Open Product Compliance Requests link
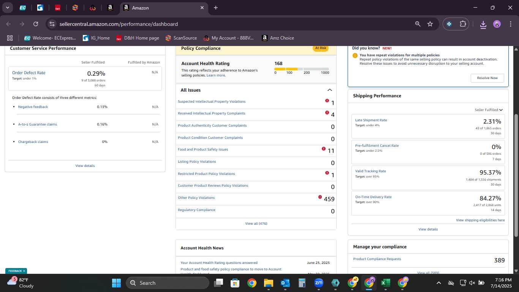 point(377,259)
